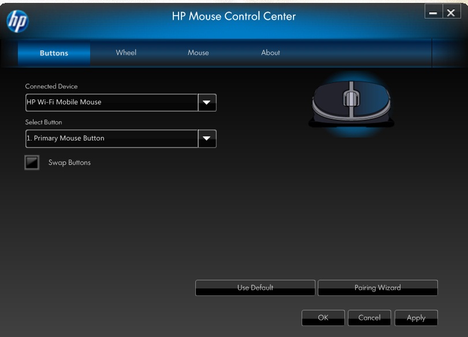Open the Select Button dropdown arrow
This screenshot has height=337, width=468.
point(207,139)
